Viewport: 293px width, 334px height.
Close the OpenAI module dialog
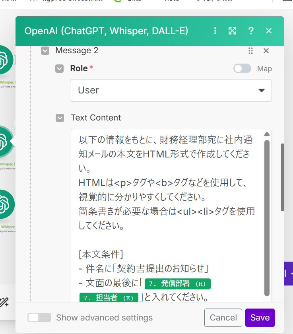[269, 31]
